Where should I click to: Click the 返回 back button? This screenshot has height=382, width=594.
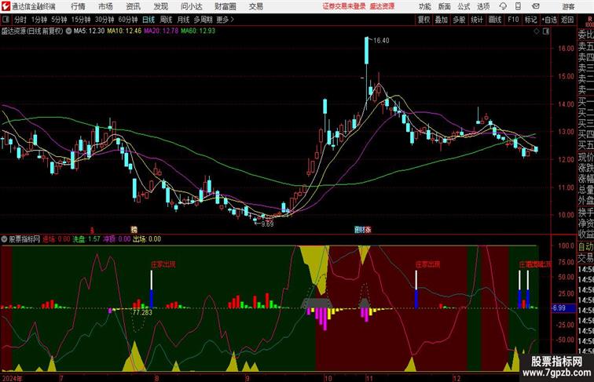pyautogui.click(x=567, y=20)
